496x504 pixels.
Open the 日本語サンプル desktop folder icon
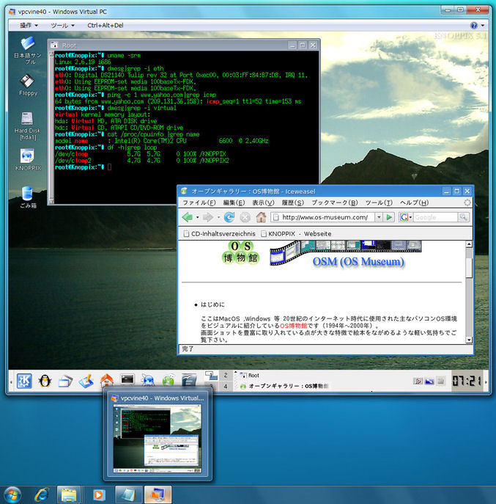pos(28,51)
